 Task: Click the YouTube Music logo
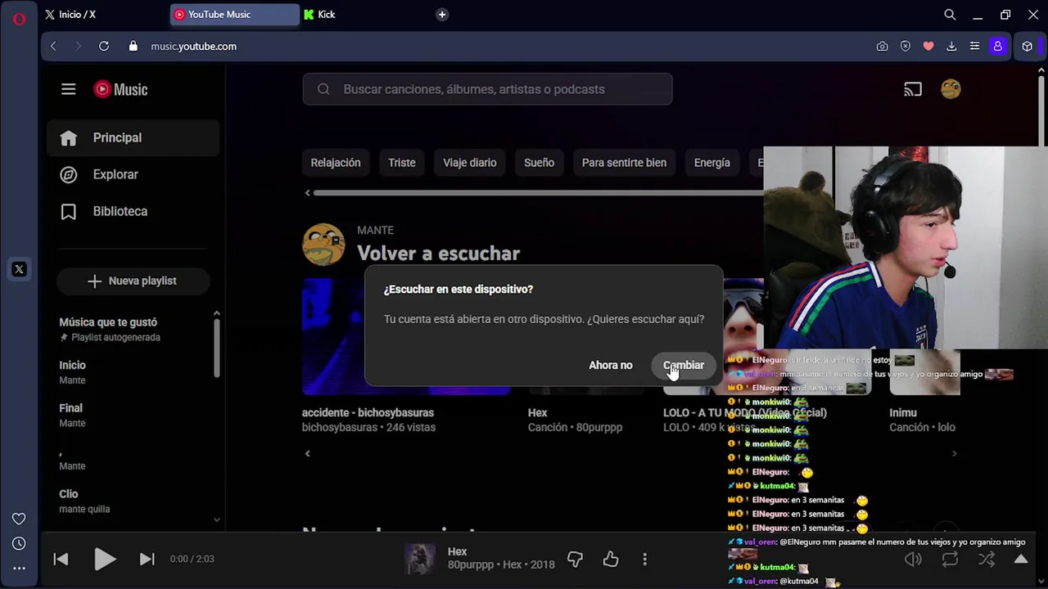tap(120, 89)
